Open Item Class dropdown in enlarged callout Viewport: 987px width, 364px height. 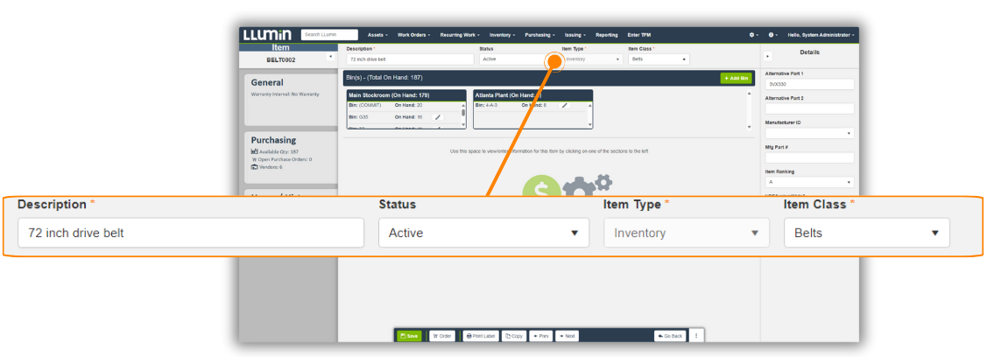(x=865, y=233)
